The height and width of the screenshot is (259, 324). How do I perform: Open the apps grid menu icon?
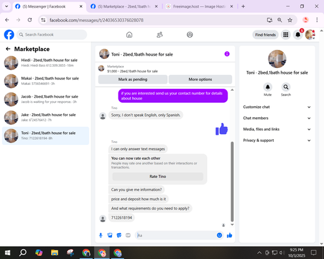(x=286, y=35)
